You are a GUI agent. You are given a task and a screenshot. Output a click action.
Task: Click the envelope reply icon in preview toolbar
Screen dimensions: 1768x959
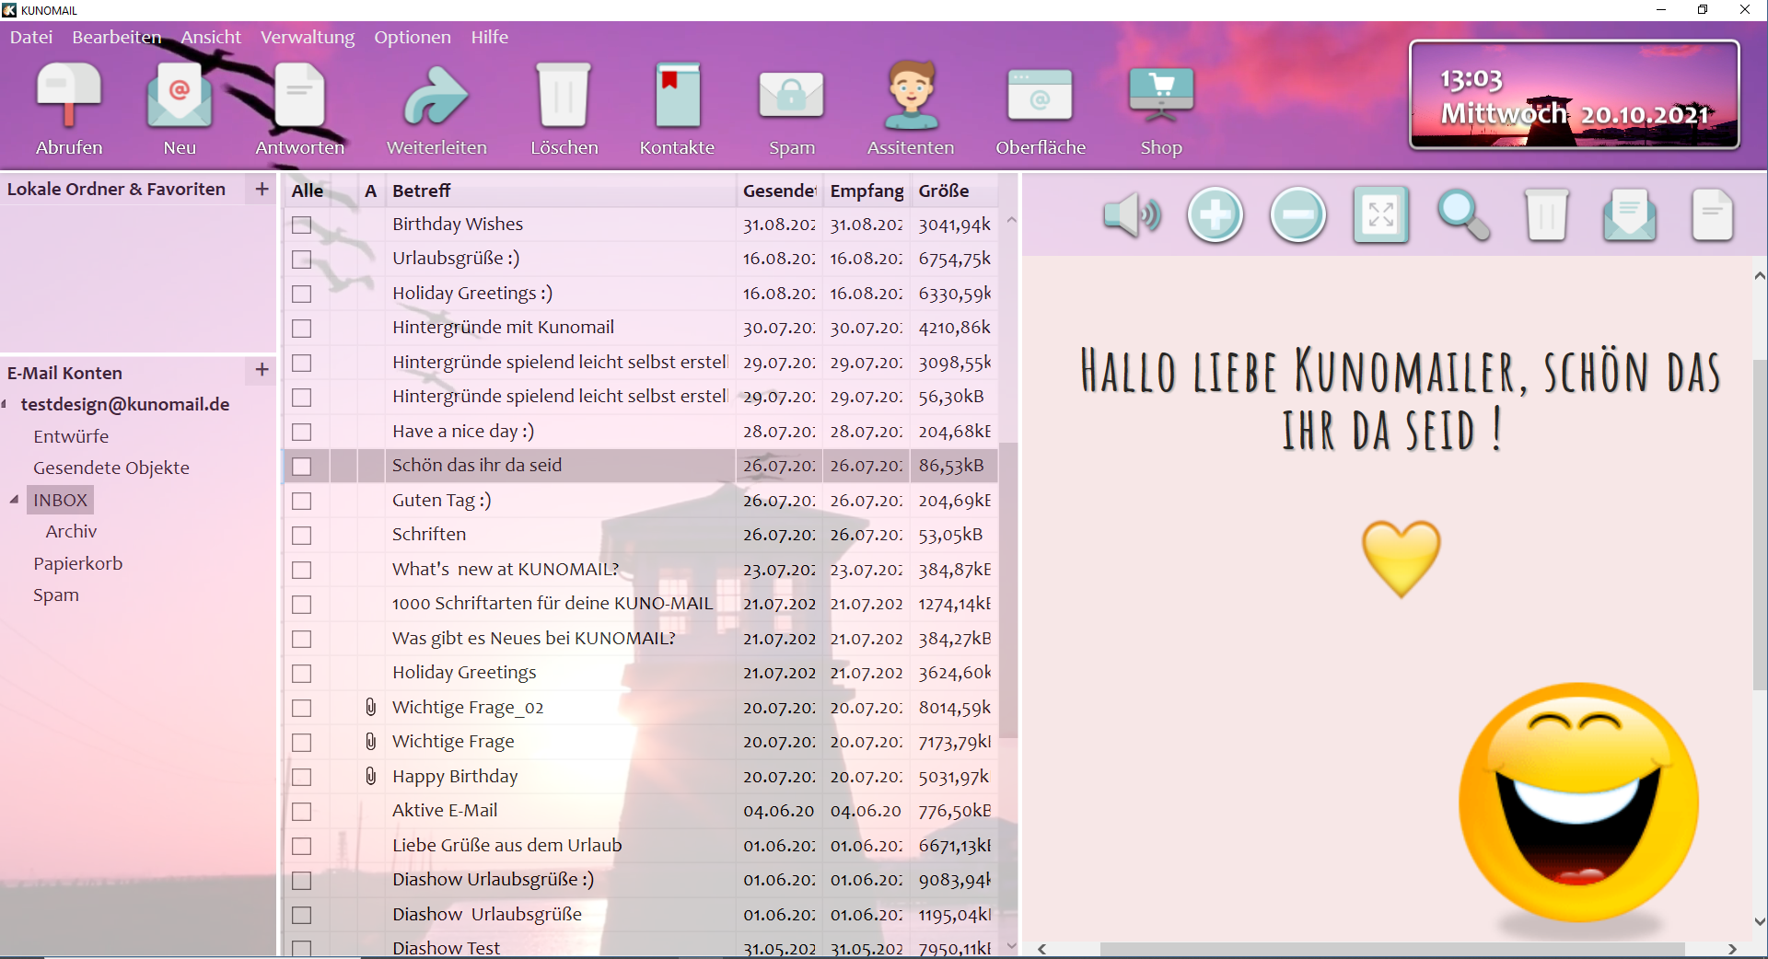point(1629,215)
